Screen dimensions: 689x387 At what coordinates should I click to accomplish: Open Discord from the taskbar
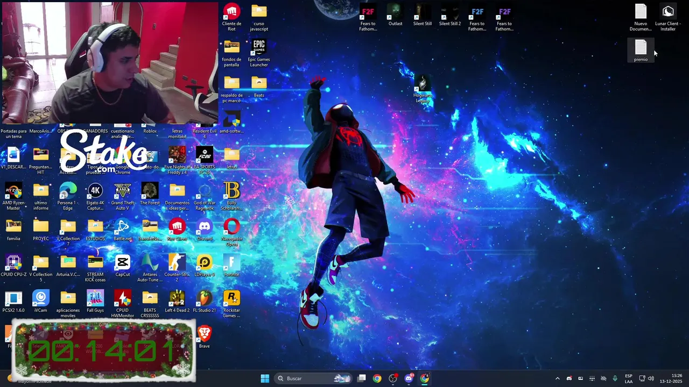[409, 378]
